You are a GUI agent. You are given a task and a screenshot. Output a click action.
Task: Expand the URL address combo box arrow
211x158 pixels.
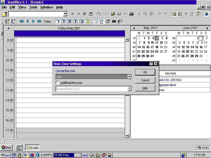point(65,14)
